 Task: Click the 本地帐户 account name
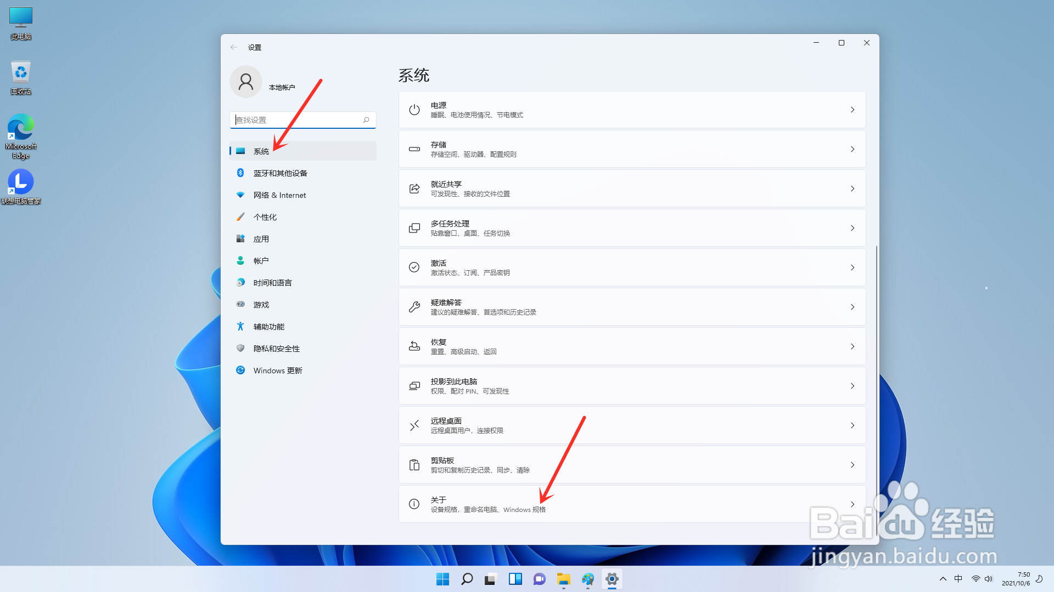[282, 87]
